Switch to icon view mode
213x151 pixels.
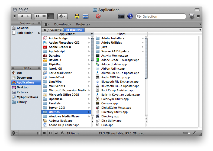[38, 16]
